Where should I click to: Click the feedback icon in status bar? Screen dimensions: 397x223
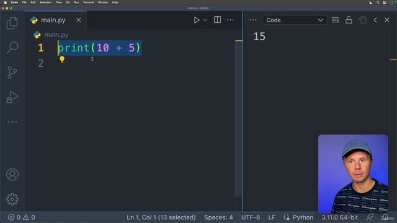370,217
